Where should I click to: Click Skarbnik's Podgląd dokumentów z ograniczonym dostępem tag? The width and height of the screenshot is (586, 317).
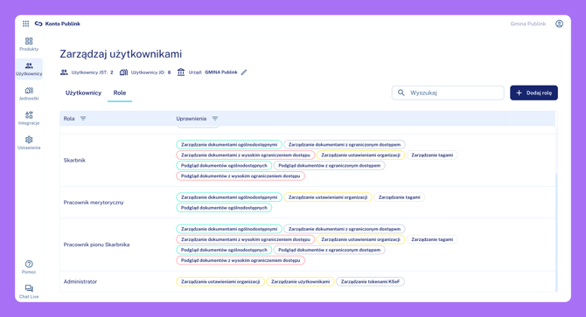pyautogui.click(x=329, y=166)
